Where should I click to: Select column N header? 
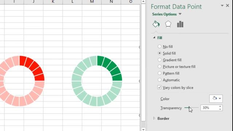pyautogui.click(x=111, y=1)
